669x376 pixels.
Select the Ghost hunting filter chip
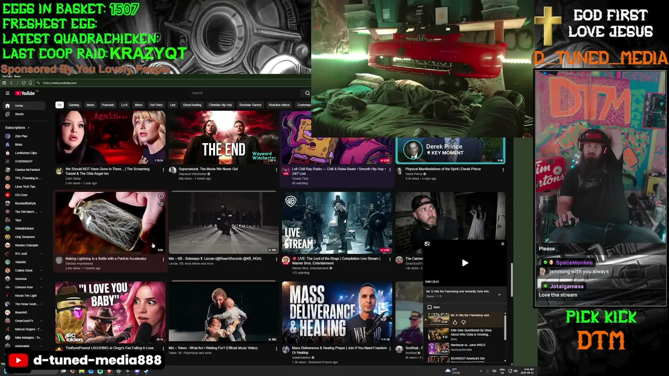coord(192,105)
